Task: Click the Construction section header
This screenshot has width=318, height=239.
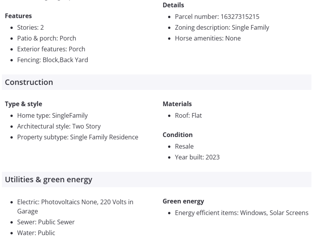Action: (x=29, y=82)
